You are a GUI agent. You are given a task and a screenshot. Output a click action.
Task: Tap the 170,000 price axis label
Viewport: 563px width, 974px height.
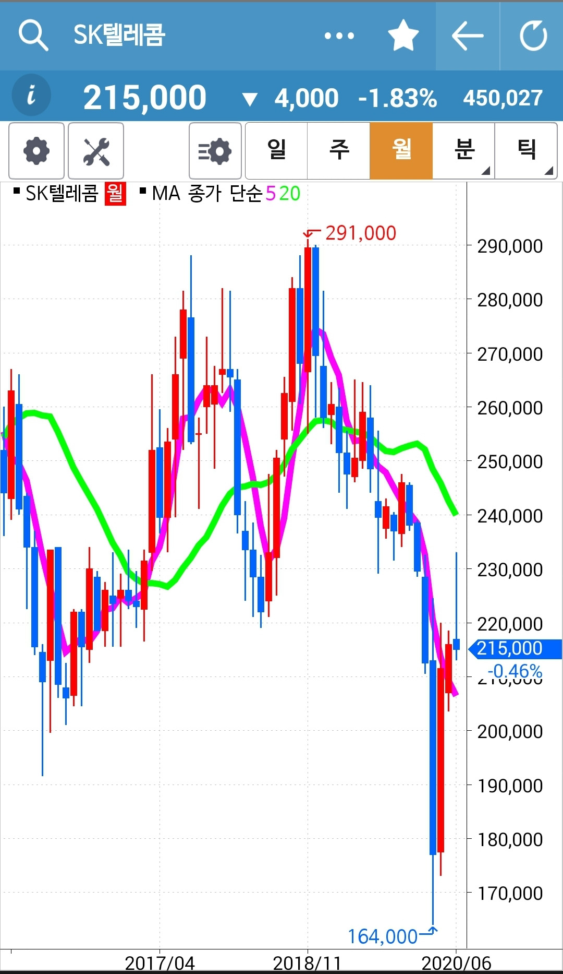pos(510,893)
